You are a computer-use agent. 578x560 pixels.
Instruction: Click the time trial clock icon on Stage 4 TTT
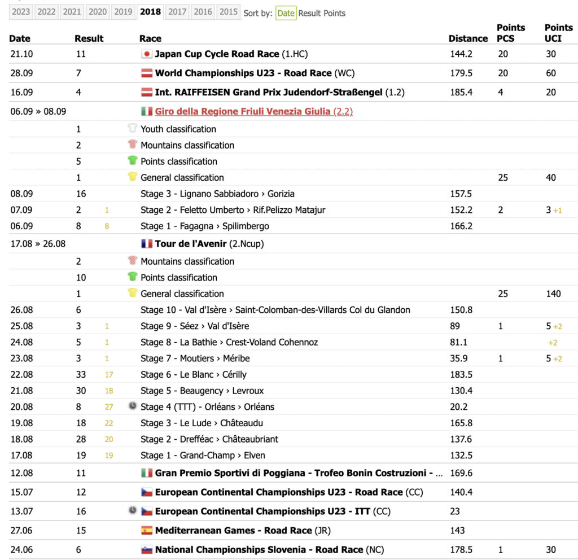pos(132,406)
